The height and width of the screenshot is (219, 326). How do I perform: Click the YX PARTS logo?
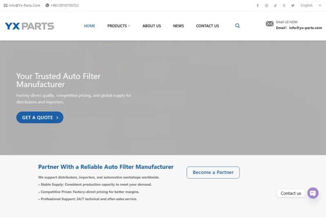[29, 26]
